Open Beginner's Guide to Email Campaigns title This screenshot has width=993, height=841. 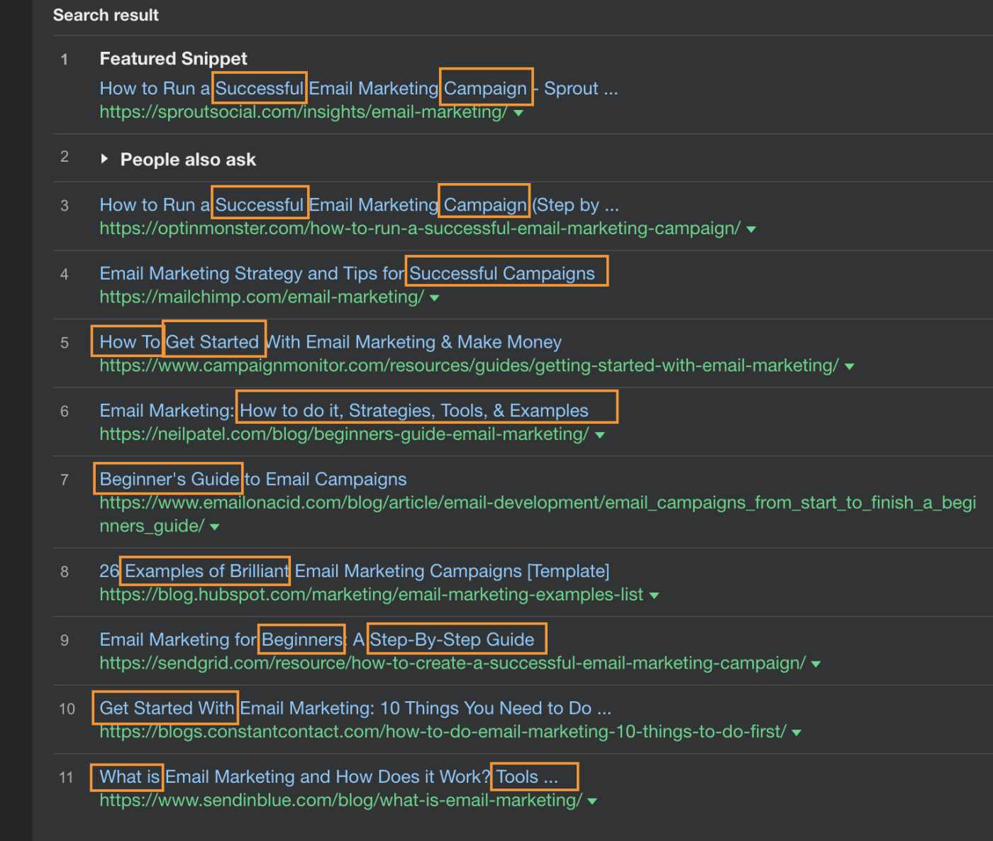click(x=253, y=480)
